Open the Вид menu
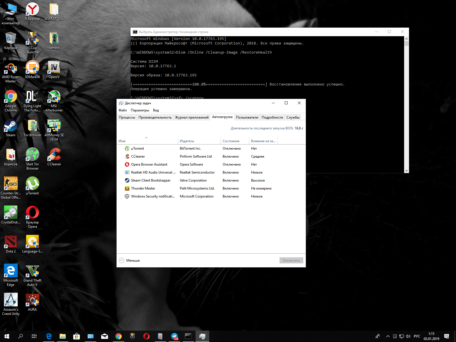456x342 pixels. (x=156, y=110)
